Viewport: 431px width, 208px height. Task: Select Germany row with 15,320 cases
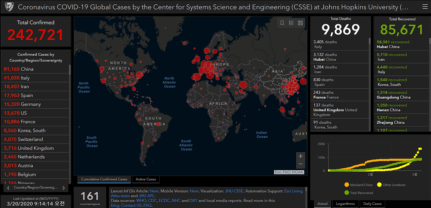35,104
